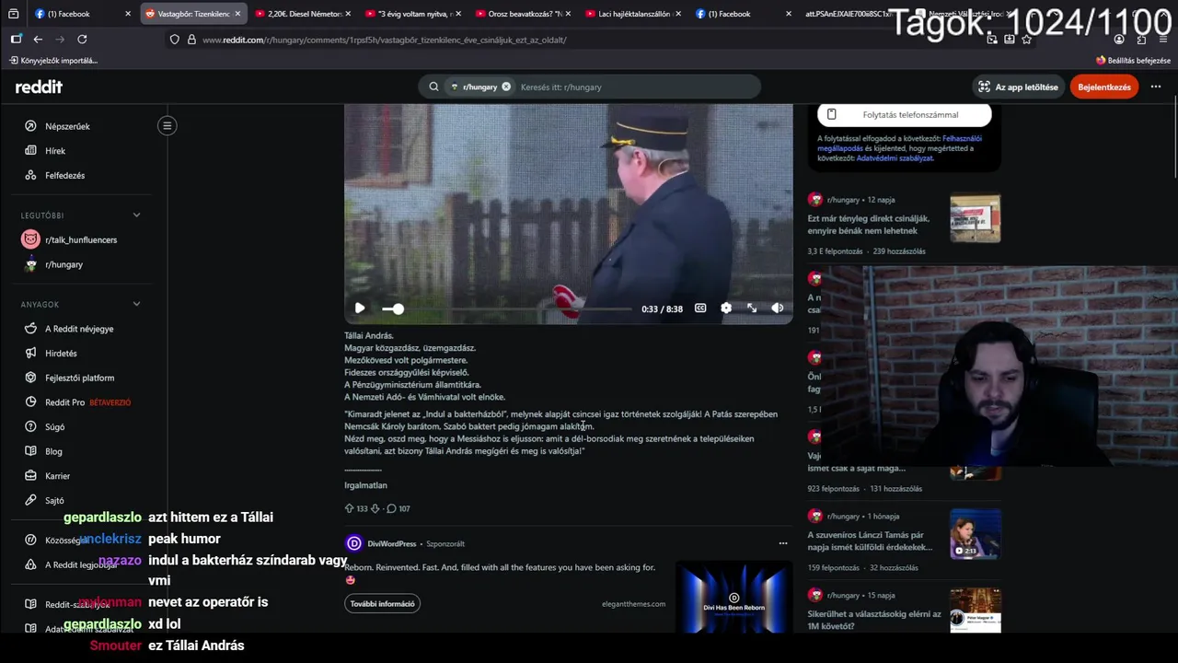Open the Divi Has Been Reborn ad thumbnail
1178x663 pixels.
pos(733,597)
